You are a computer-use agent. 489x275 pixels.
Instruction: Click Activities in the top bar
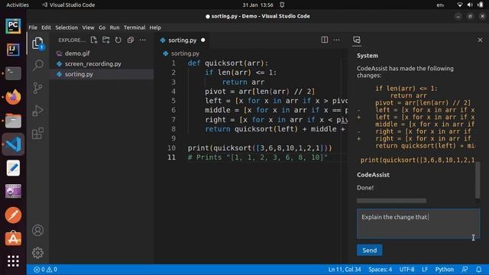18,5
